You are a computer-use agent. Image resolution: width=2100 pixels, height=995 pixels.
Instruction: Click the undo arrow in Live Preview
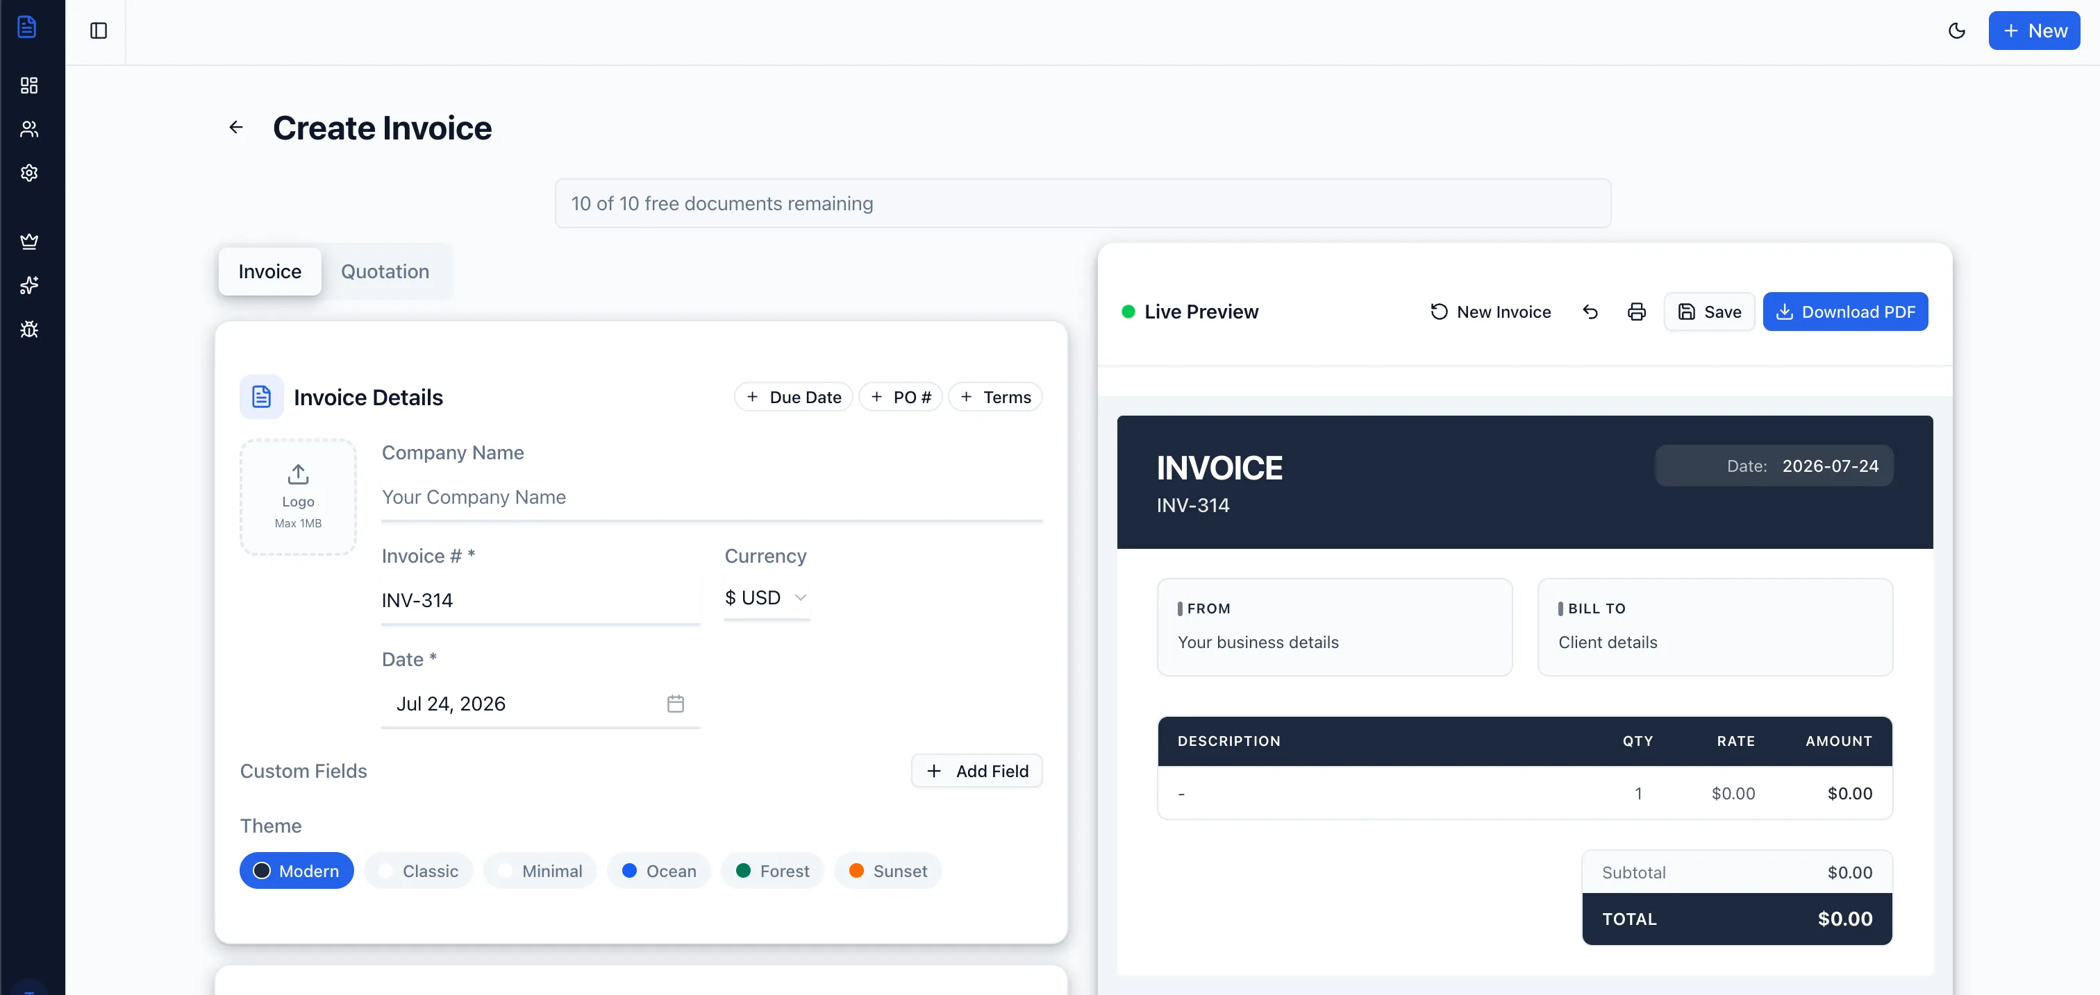(x=1590, y=312)
